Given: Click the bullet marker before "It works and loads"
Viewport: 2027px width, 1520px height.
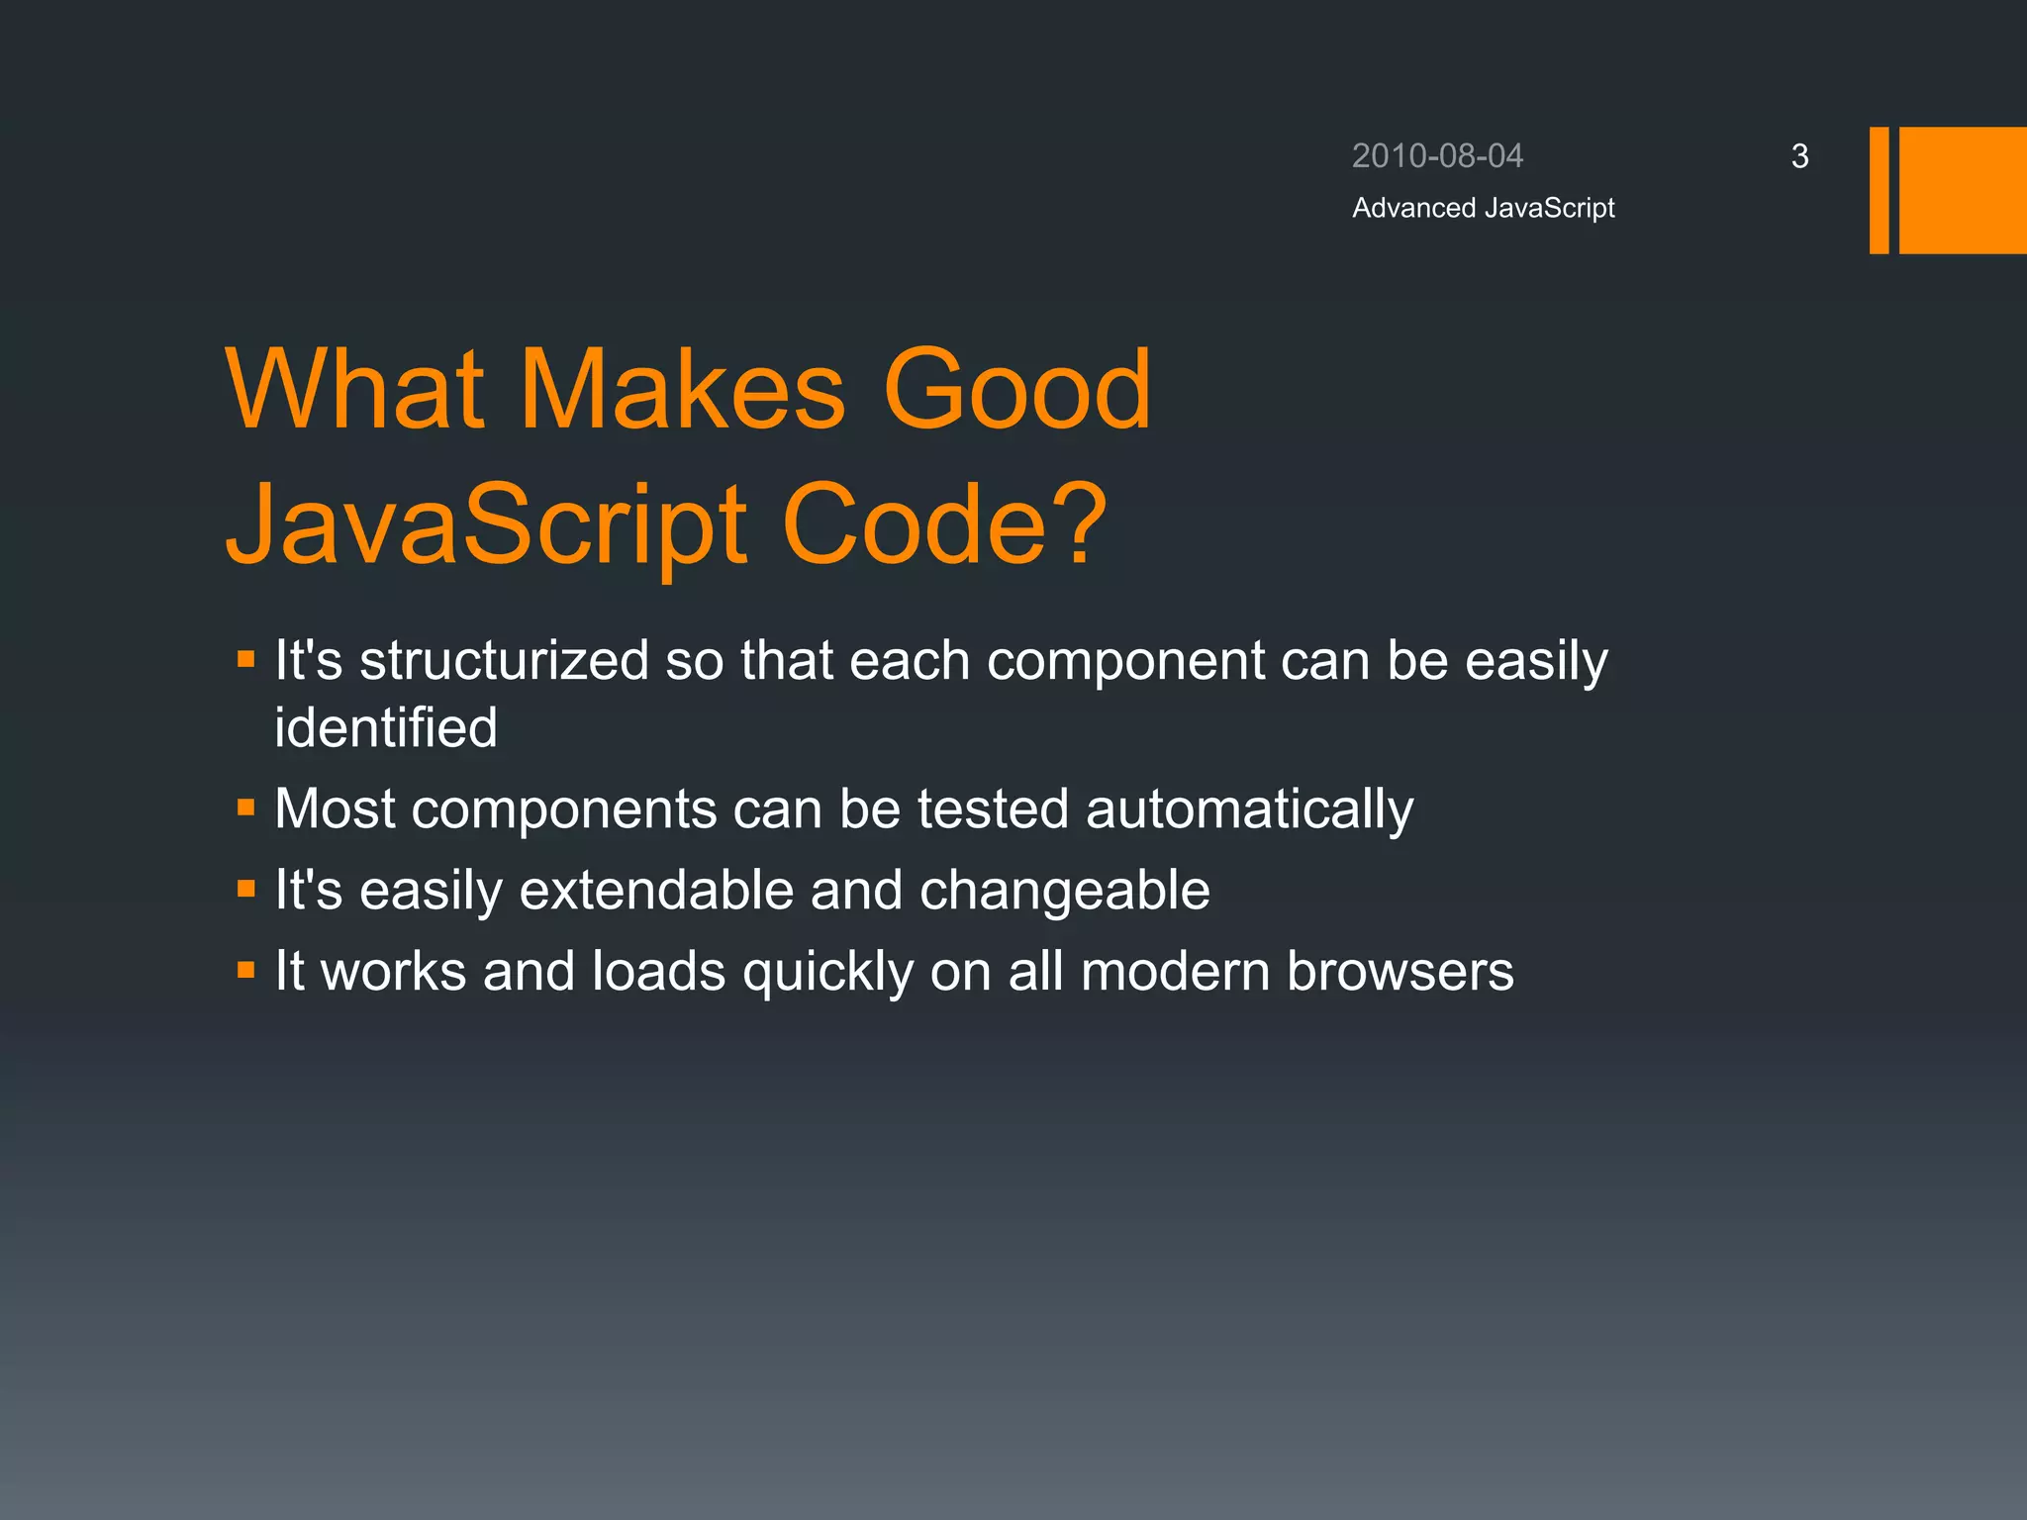Looking at the screenshot, I should [246, 971].
